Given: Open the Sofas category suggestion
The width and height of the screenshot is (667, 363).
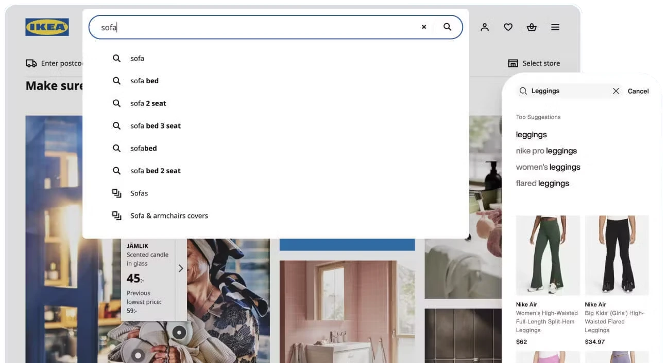Looking at the screenshot, I should coord(139,193).
